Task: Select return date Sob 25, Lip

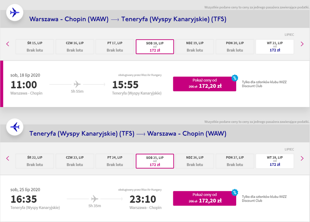Action: click(155, 161)
